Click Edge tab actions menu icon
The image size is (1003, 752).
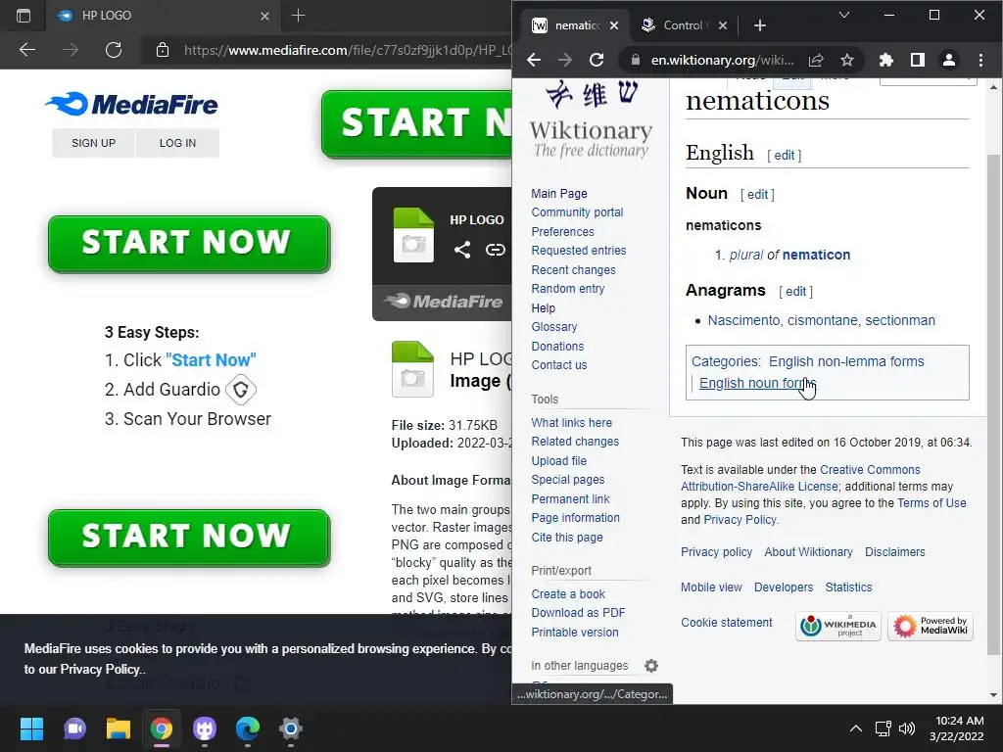tap(24, 16)
